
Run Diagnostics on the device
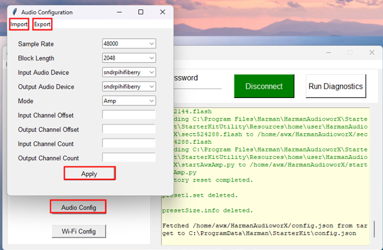(x=336, y=86)
